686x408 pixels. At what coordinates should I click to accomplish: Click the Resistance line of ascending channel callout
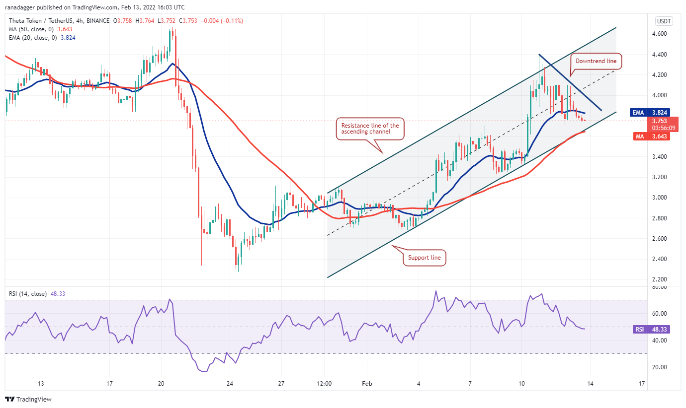pyautogui.click(x=369, y=129)
